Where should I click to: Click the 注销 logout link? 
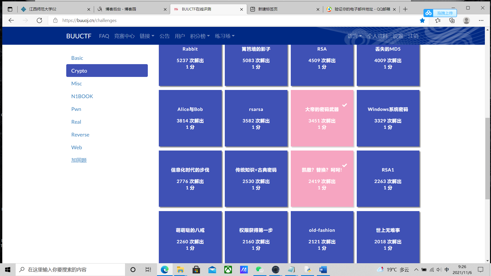[x=413, y=36]
